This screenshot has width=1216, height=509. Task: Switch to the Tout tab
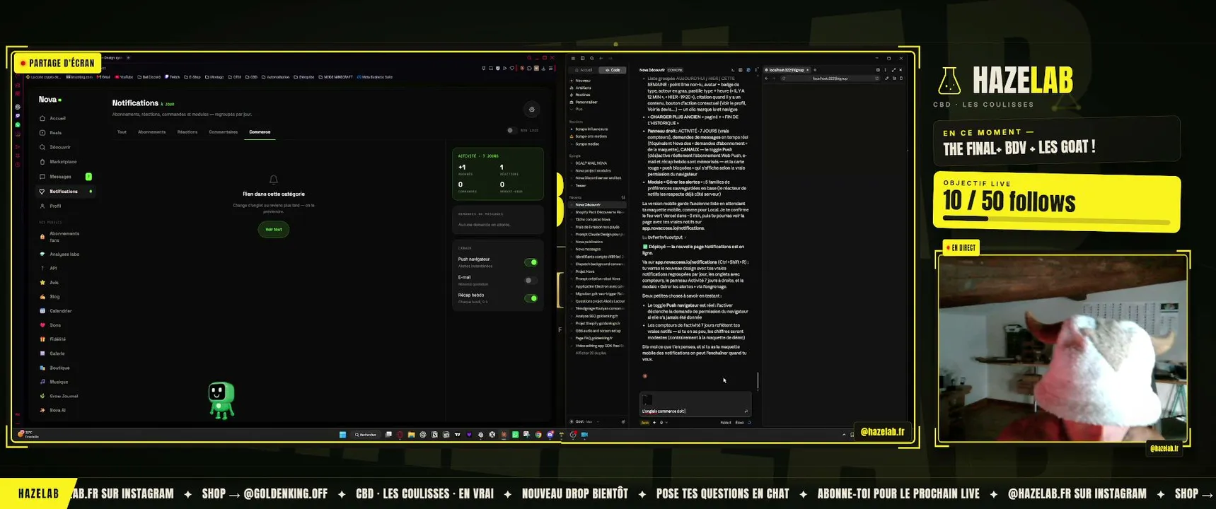click(122, 132)
